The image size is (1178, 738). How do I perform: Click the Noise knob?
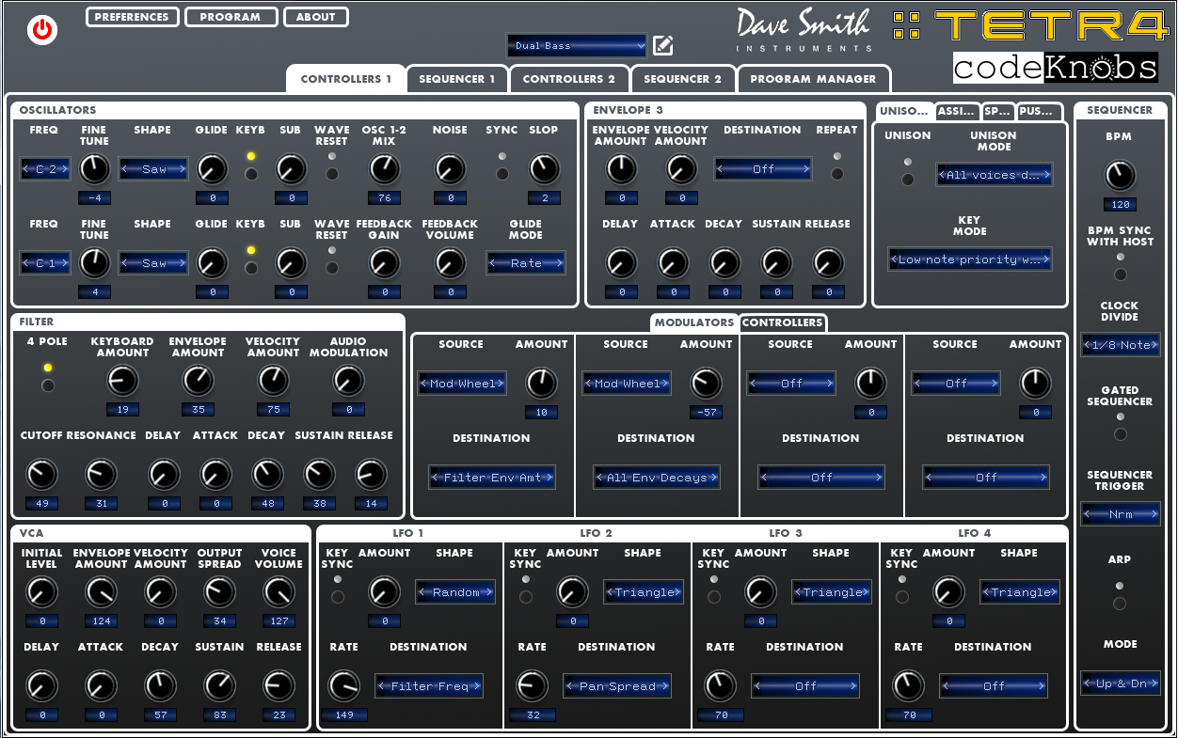click(x=451, y=169)
